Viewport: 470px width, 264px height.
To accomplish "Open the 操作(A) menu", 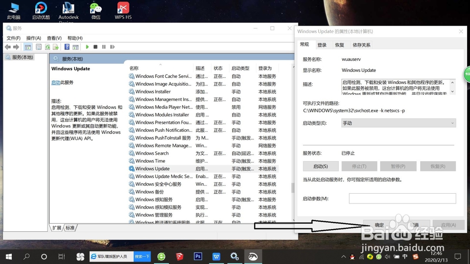I will 33,38.
